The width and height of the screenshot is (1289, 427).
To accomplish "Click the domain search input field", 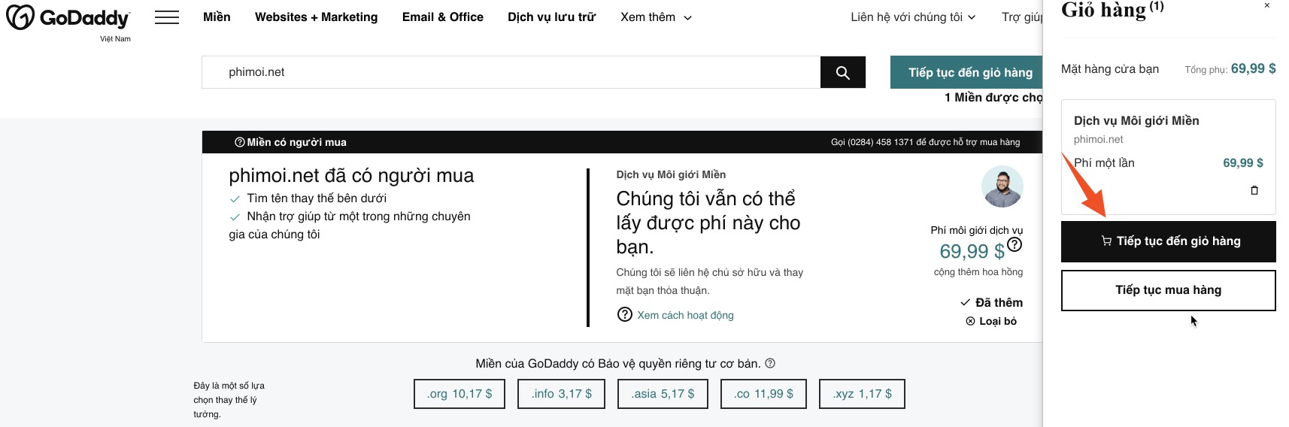I will coord(511,72).
